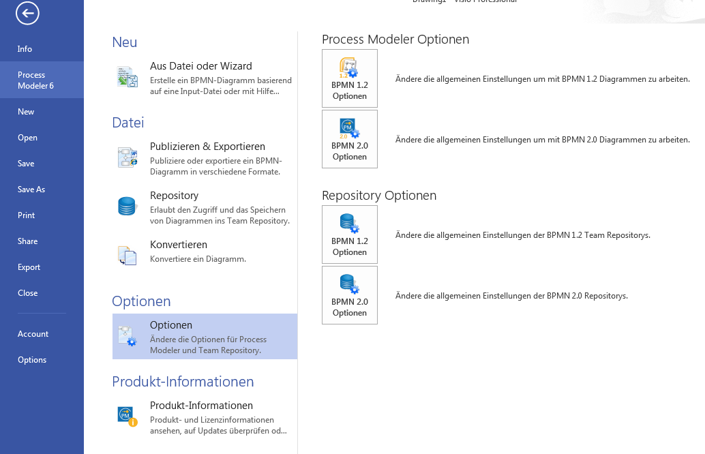Select the highlighted Optionen entry title

(171, 325)
